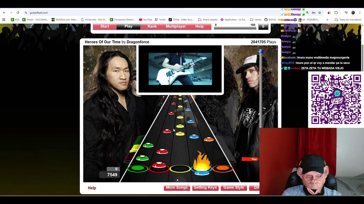Open the Chrome profile avatar

click(x=353, y=13)
